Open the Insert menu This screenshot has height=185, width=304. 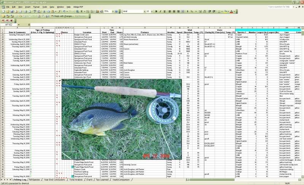28,7
